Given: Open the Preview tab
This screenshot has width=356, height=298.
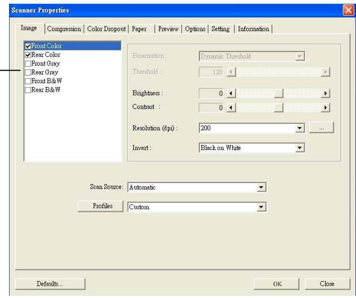Looking at the screenshot, I should pyautogui.click(x=168, y=29).
